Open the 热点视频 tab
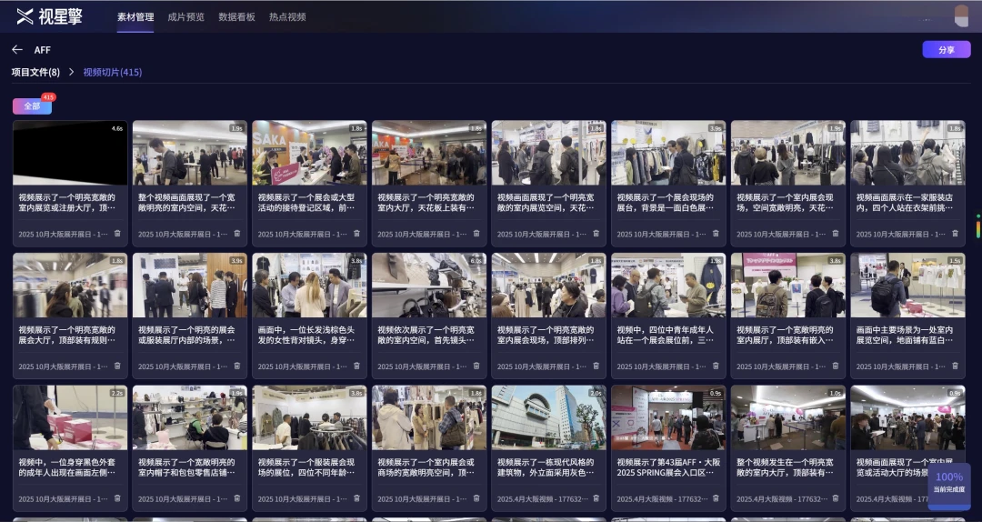Screen dimensions: 982x522 287,17
